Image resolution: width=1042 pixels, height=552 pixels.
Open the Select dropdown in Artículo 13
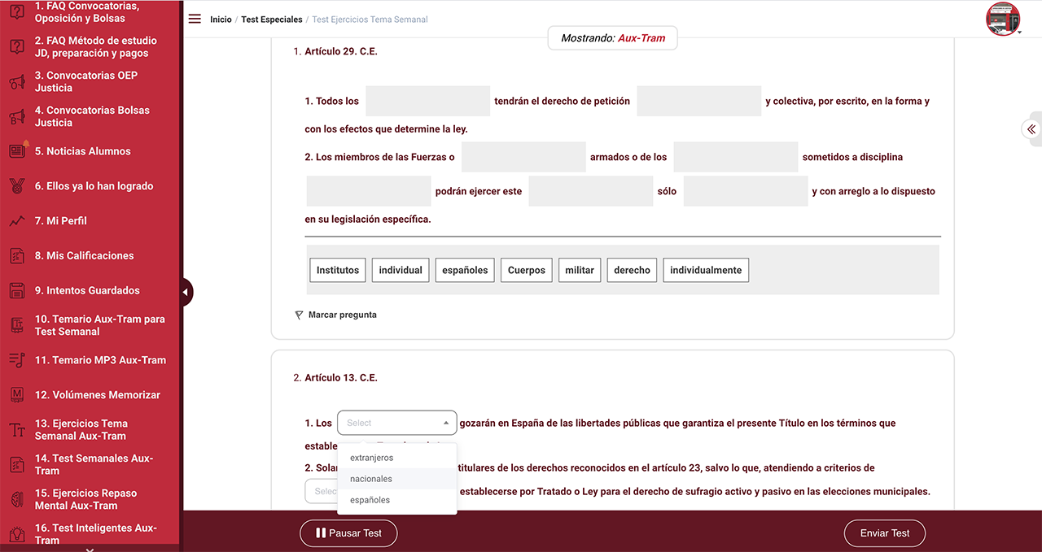pyautogui.click(x=397, y=423)
